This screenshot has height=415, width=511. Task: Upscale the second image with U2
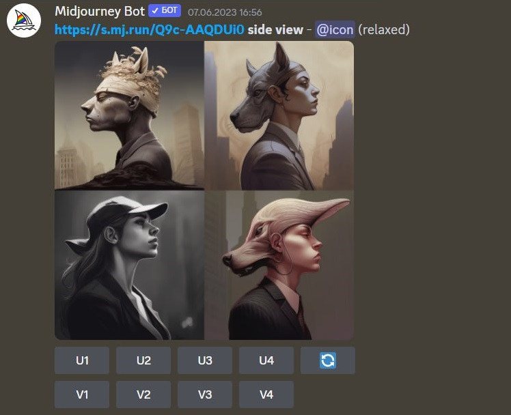click(x=143, y=360)
